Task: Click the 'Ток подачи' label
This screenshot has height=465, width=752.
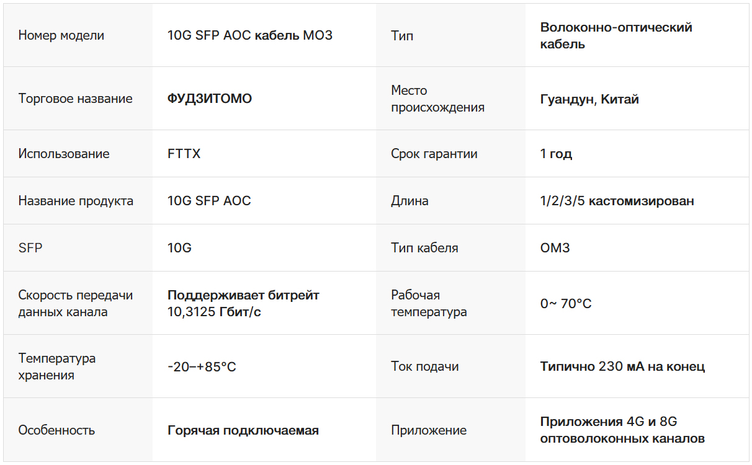Action: click(425, 366)
